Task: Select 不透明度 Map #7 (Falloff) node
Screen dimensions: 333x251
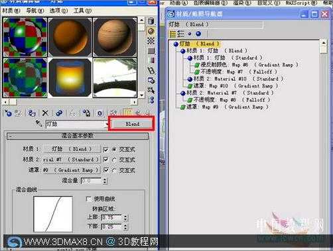Action: [235, 72]
